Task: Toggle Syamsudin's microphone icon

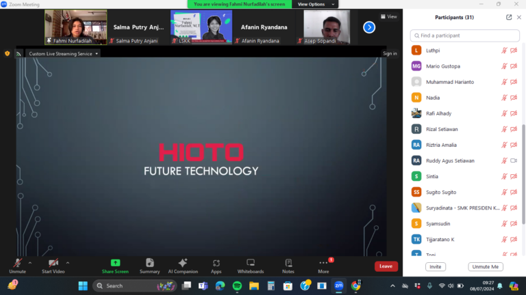Action: click(504, 223)
